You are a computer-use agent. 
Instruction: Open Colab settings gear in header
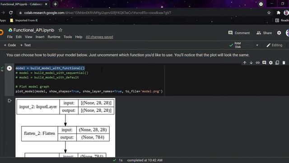(x=279, y=33)
